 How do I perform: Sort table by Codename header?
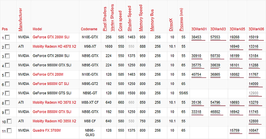[x=89, y=29]
